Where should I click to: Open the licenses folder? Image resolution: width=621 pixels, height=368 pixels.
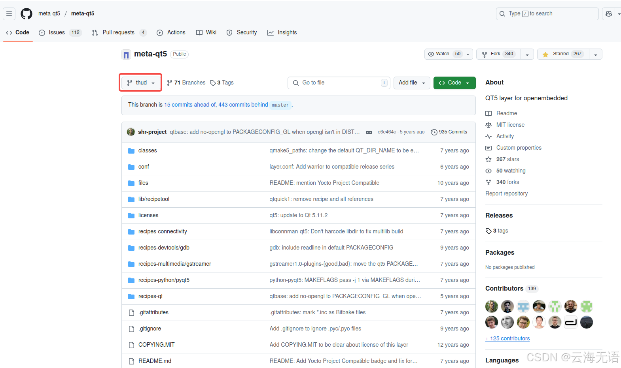tap(148, 215)
